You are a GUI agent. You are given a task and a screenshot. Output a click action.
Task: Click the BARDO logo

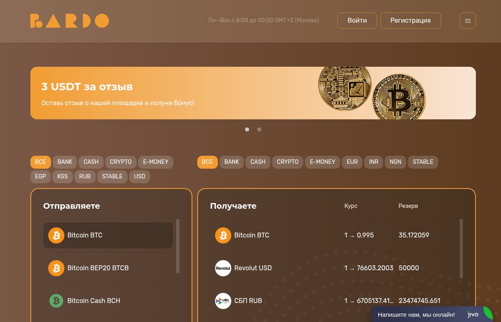click(x=70, y=21)
